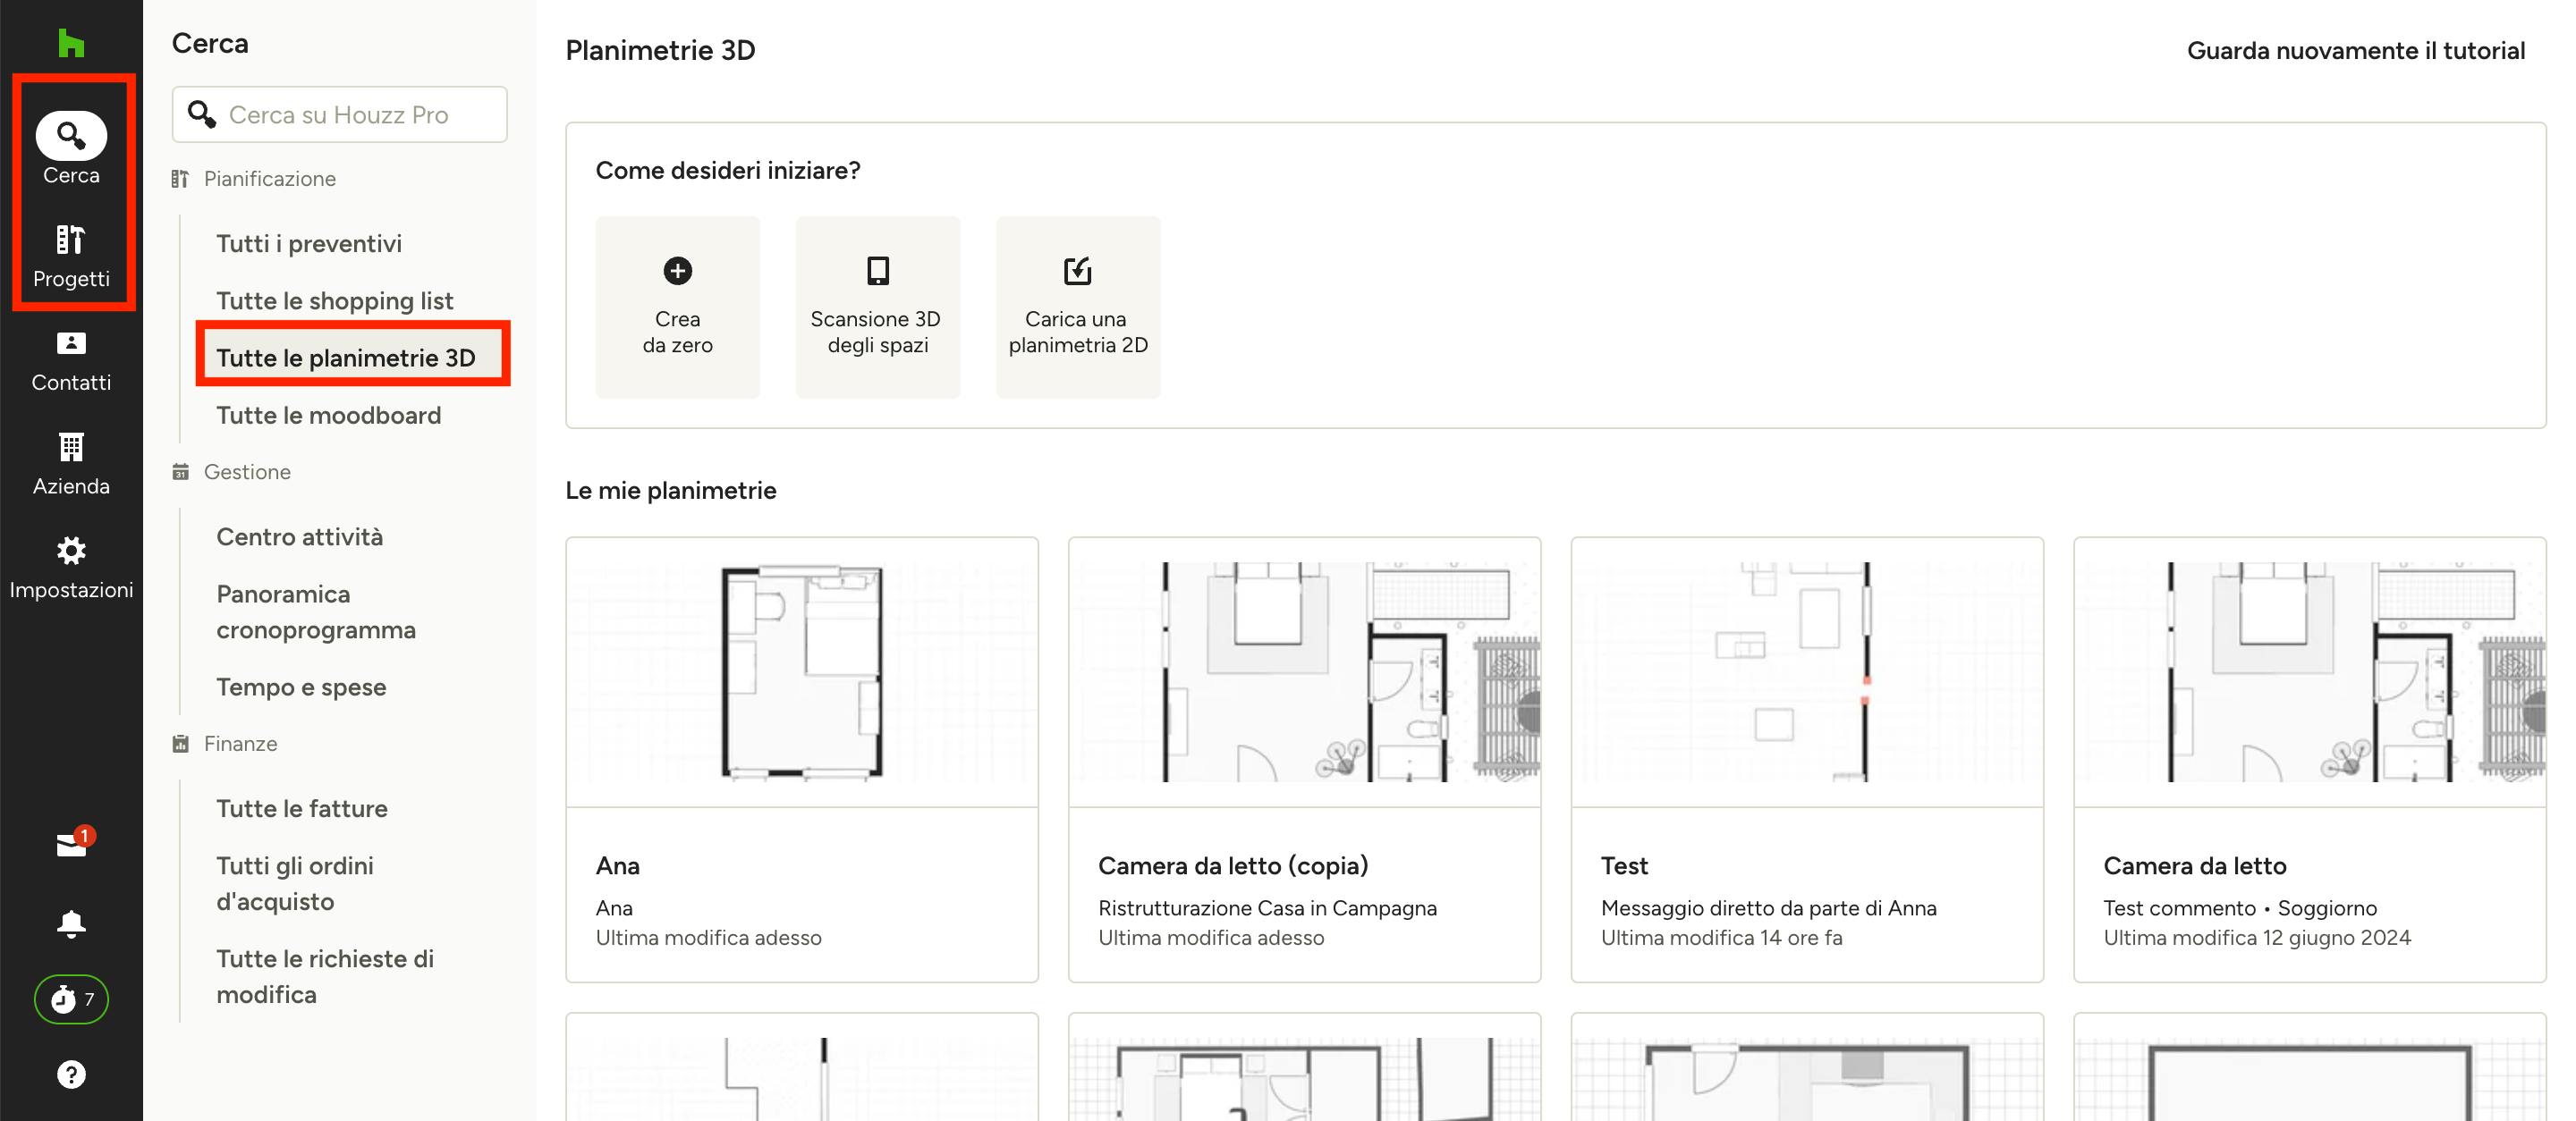Click the magnifier icon in the search field

[202, 114]
